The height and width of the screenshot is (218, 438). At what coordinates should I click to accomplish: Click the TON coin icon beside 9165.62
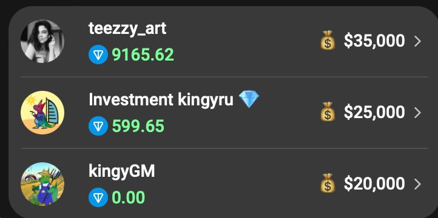point(98,54)
